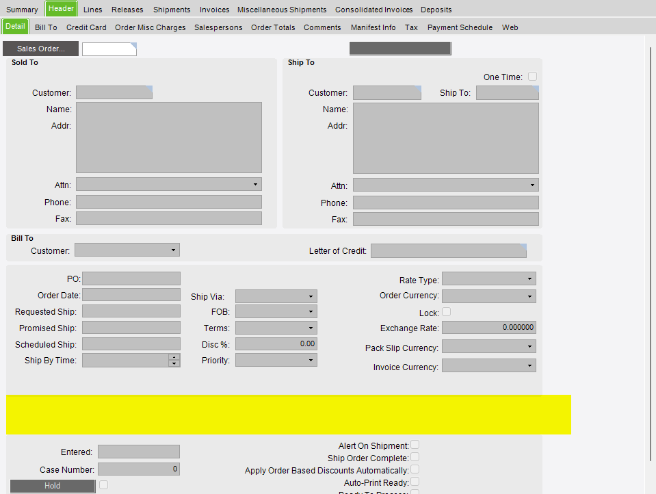
Task: Select the Detail sub-tab
Action: pos(16,27)
